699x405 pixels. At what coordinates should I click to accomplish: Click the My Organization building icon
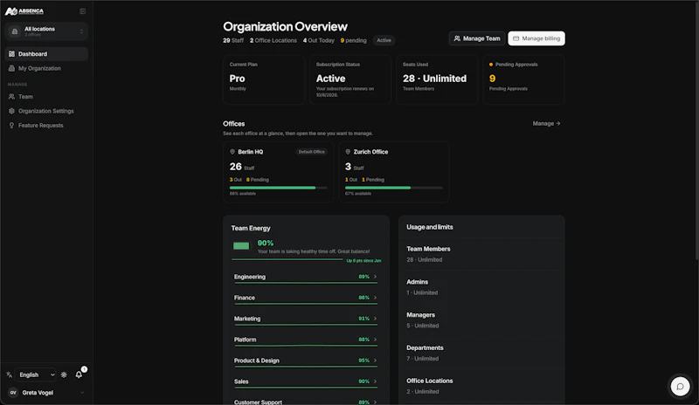point(11,68)
